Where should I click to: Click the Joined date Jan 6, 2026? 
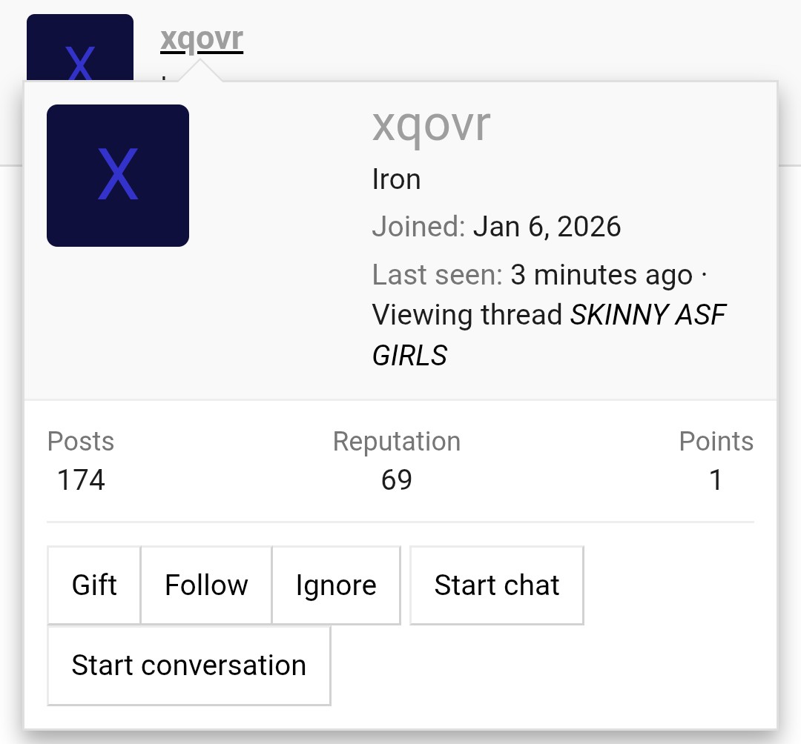[547, 227]
